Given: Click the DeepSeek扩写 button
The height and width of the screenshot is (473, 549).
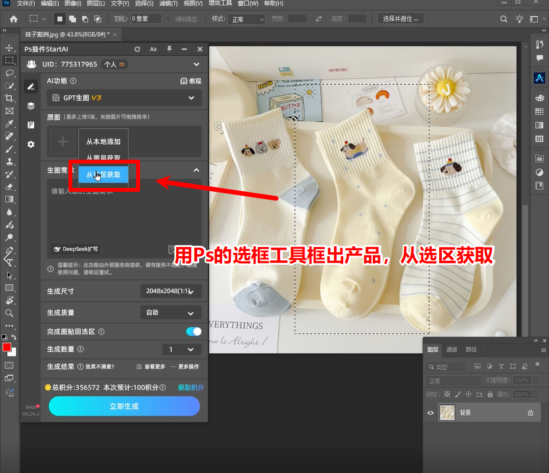Looking at the screenshot, I should (x=76, y=249).
